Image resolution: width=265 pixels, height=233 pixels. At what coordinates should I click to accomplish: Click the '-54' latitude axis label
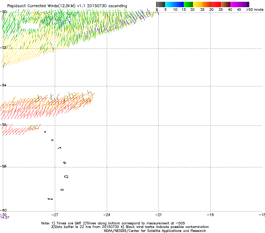point(3,85)
